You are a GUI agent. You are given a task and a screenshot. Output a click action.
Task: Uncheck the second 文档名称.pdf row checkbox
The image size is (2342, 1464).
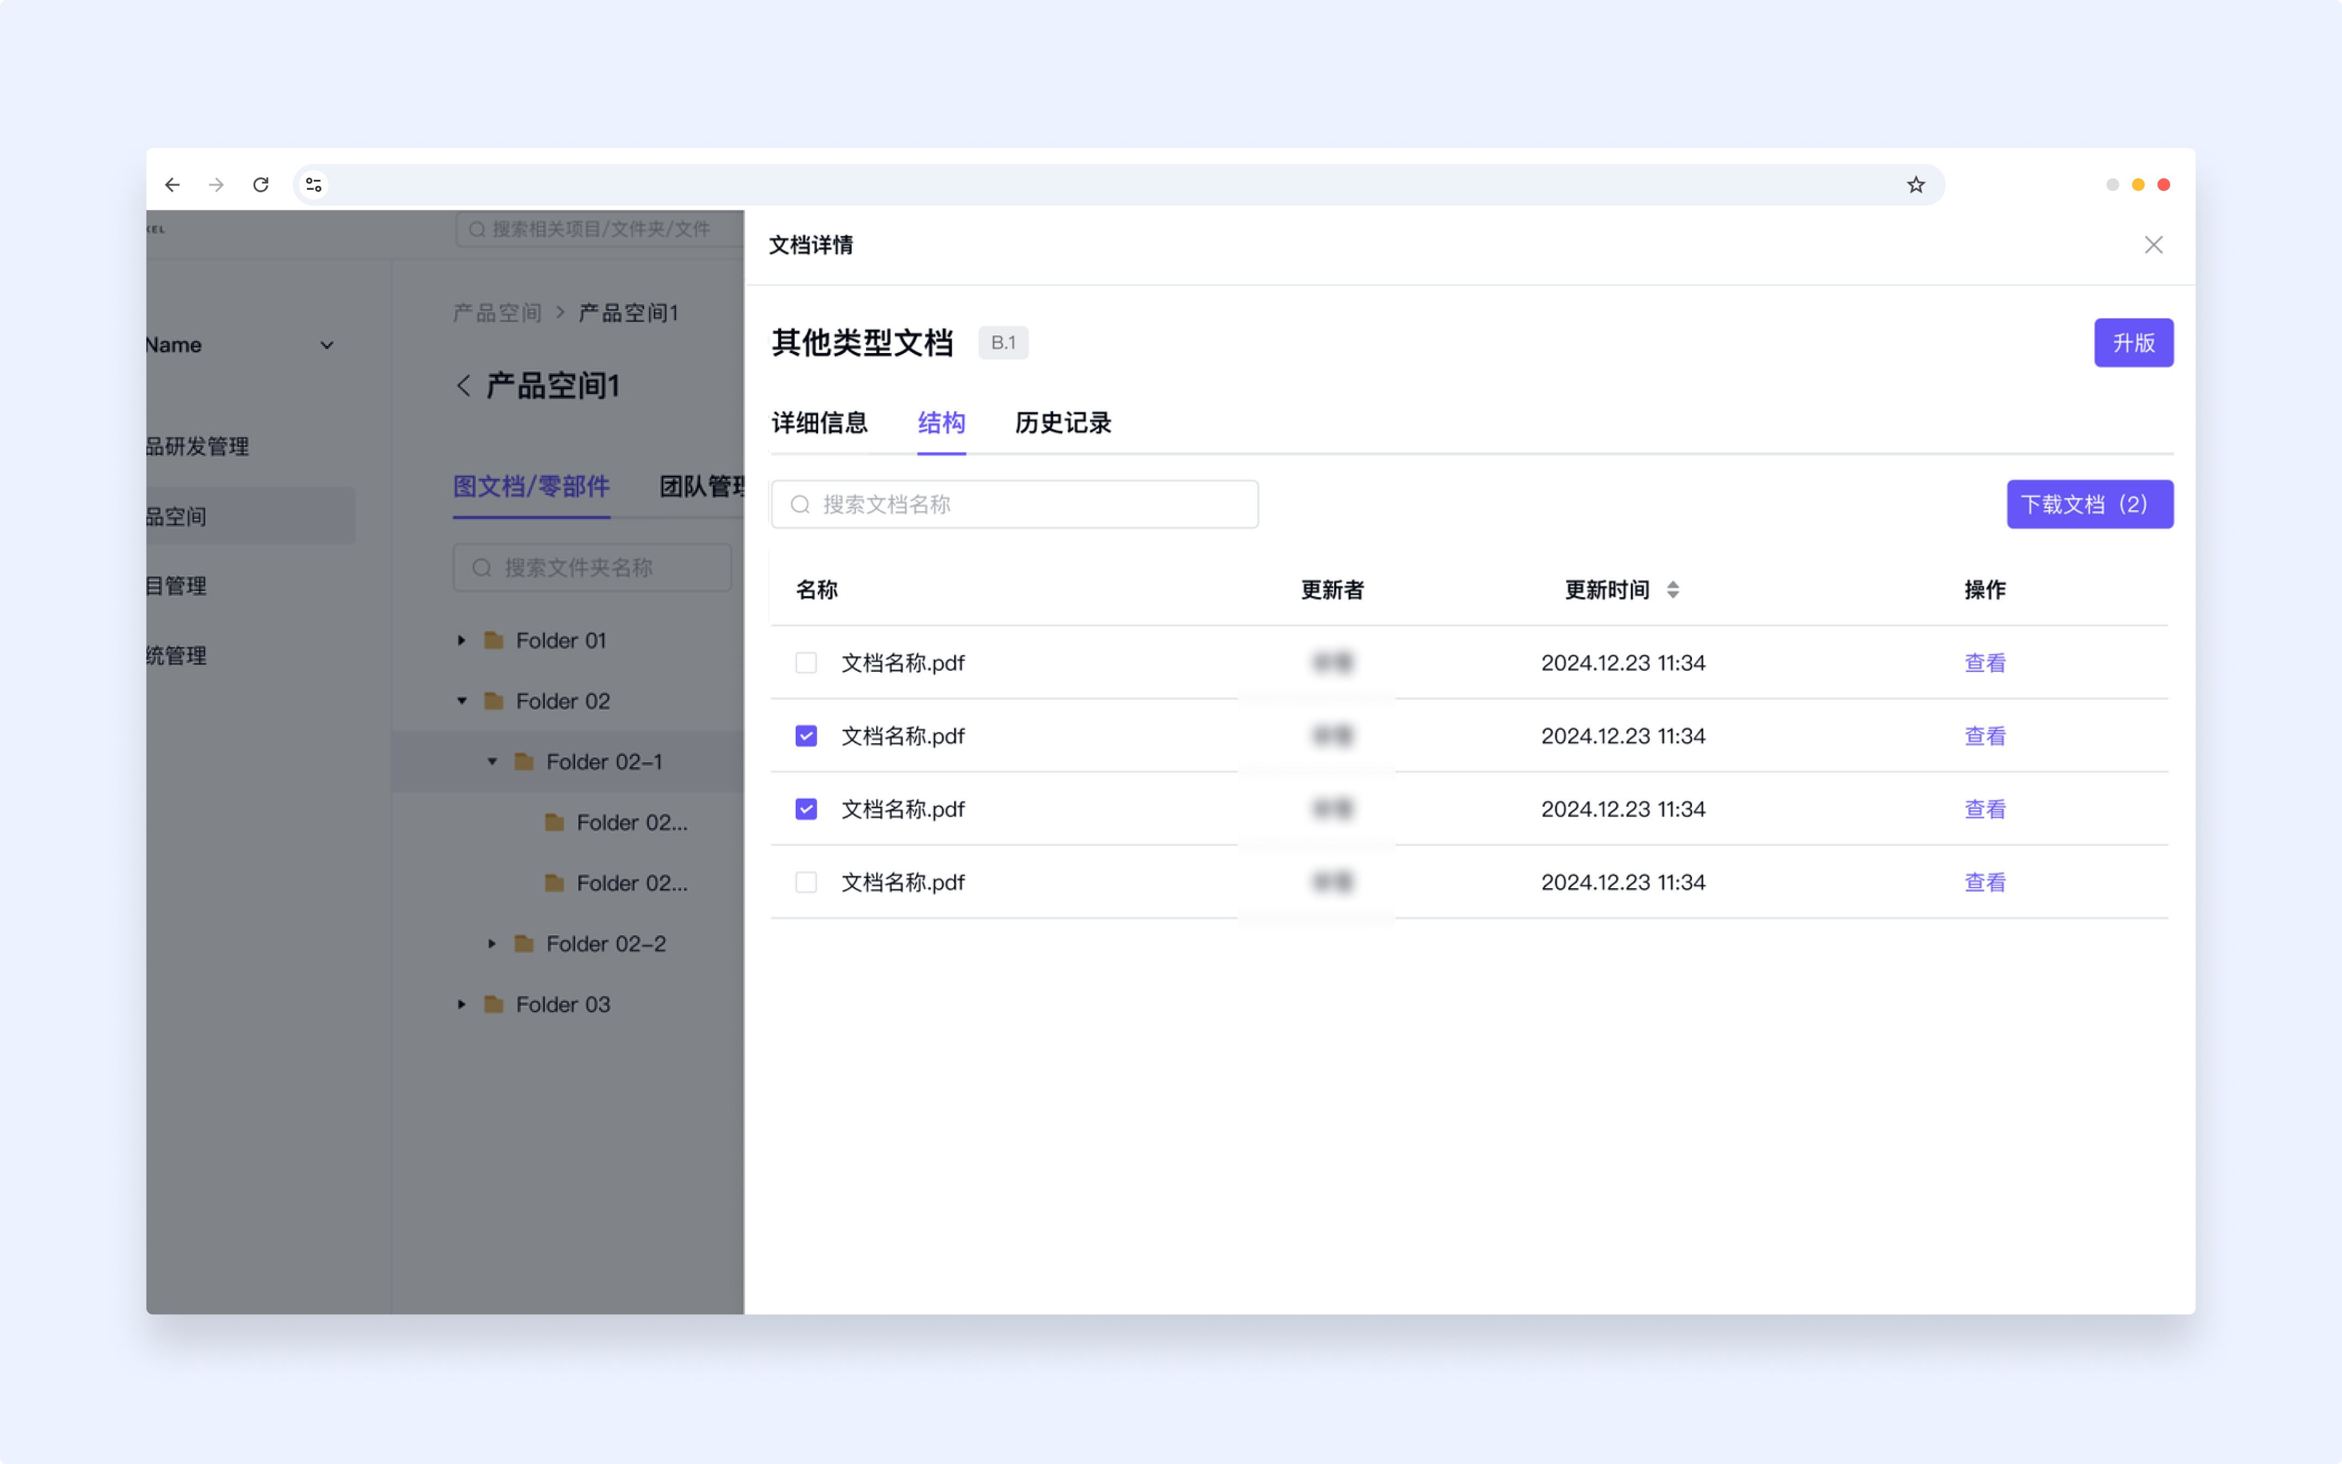pos(806,736)
